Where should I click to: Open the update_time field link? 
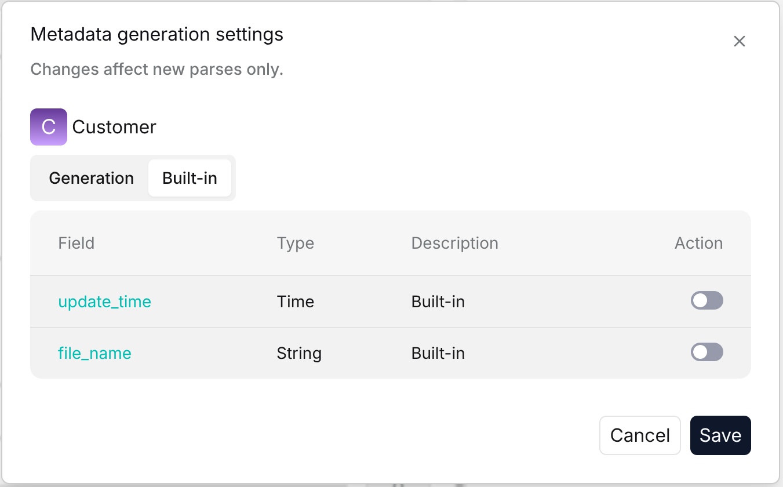(104, 301)
